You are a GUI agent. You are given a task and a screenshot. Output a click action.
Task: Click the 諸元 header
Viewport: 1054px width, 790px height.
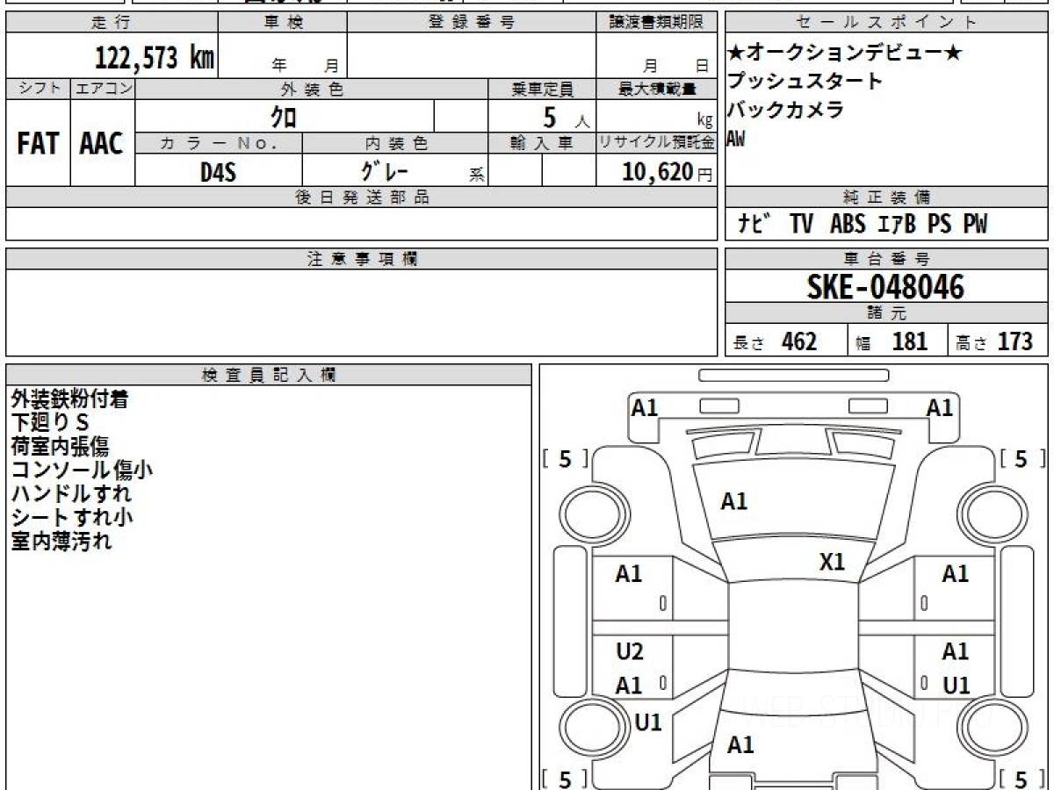[887, 314]
